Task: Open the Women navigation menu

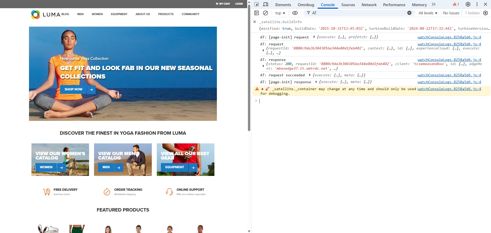Action: click(97, 14)
